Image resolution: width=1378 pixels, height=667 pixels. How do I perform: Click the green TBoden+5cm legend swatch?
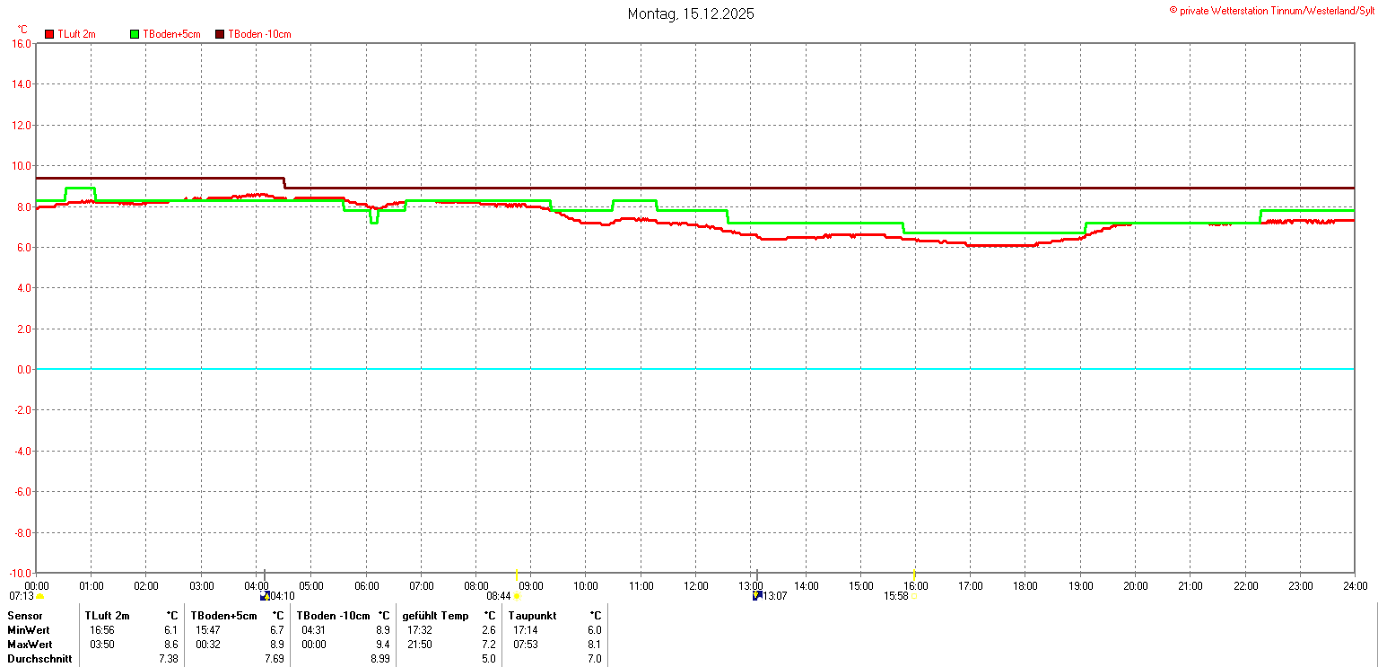click(135, 34)
